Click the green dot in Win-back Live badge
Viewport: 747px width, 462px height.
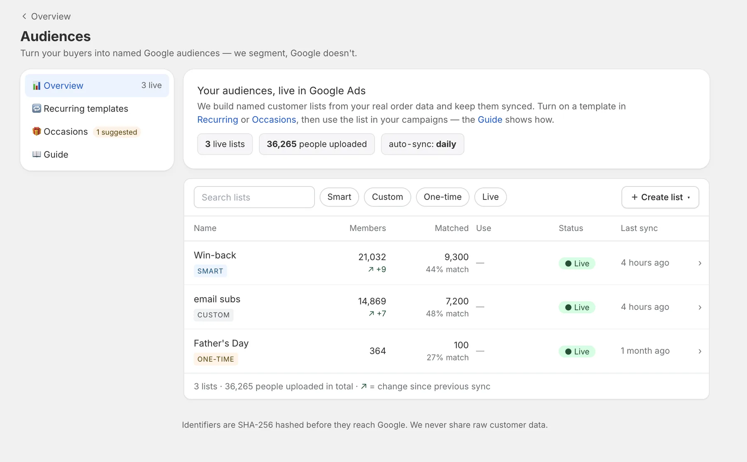[568, 264]
